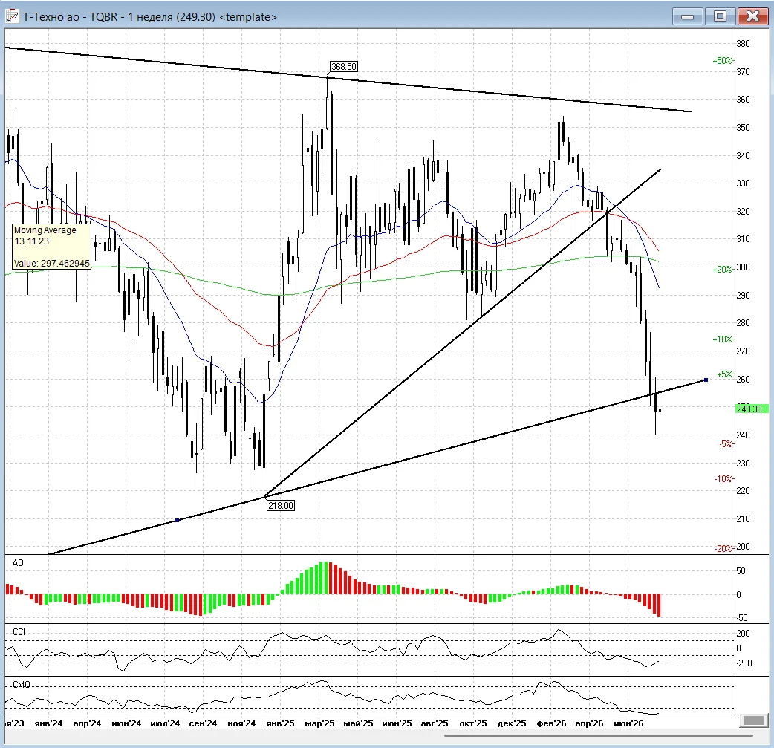Grab the blue trend line endpoint near 260
The width and height of the screenshot is (774, 748).
tap(706, 380)
